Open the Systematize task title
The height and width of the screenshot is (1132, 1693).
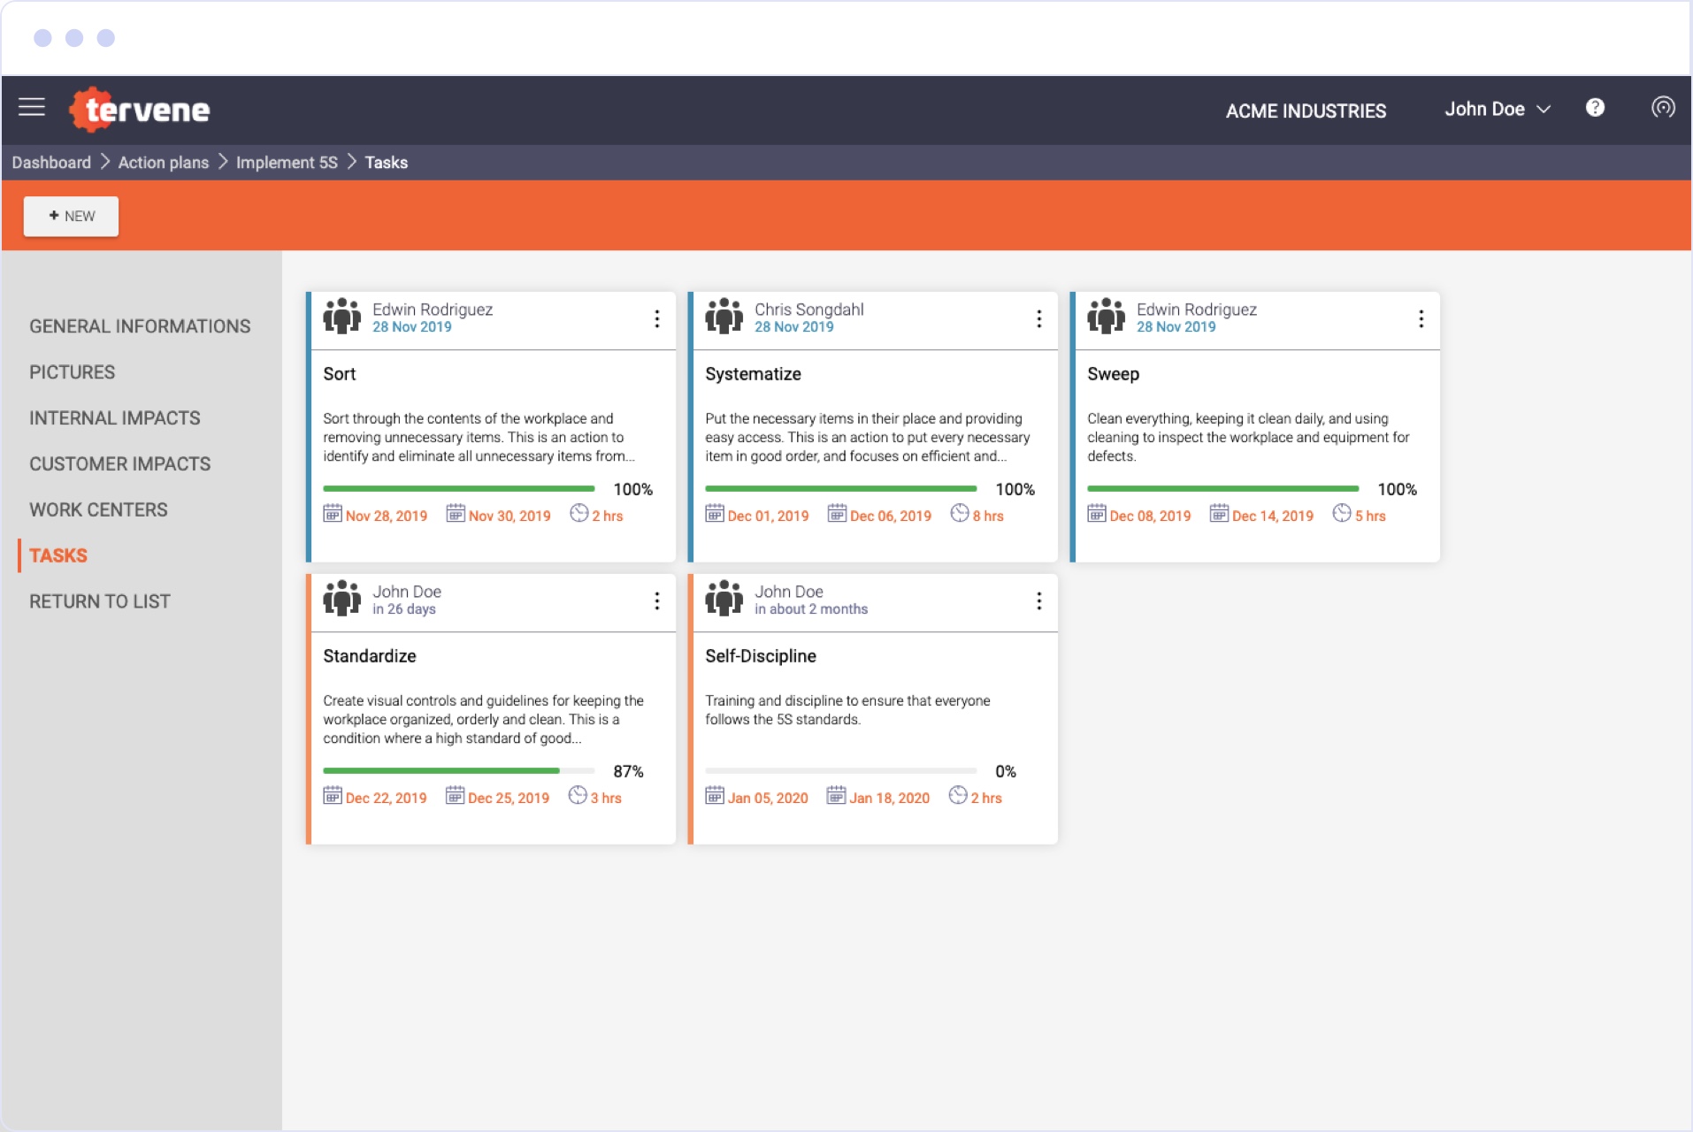click(x=753, y=374)
